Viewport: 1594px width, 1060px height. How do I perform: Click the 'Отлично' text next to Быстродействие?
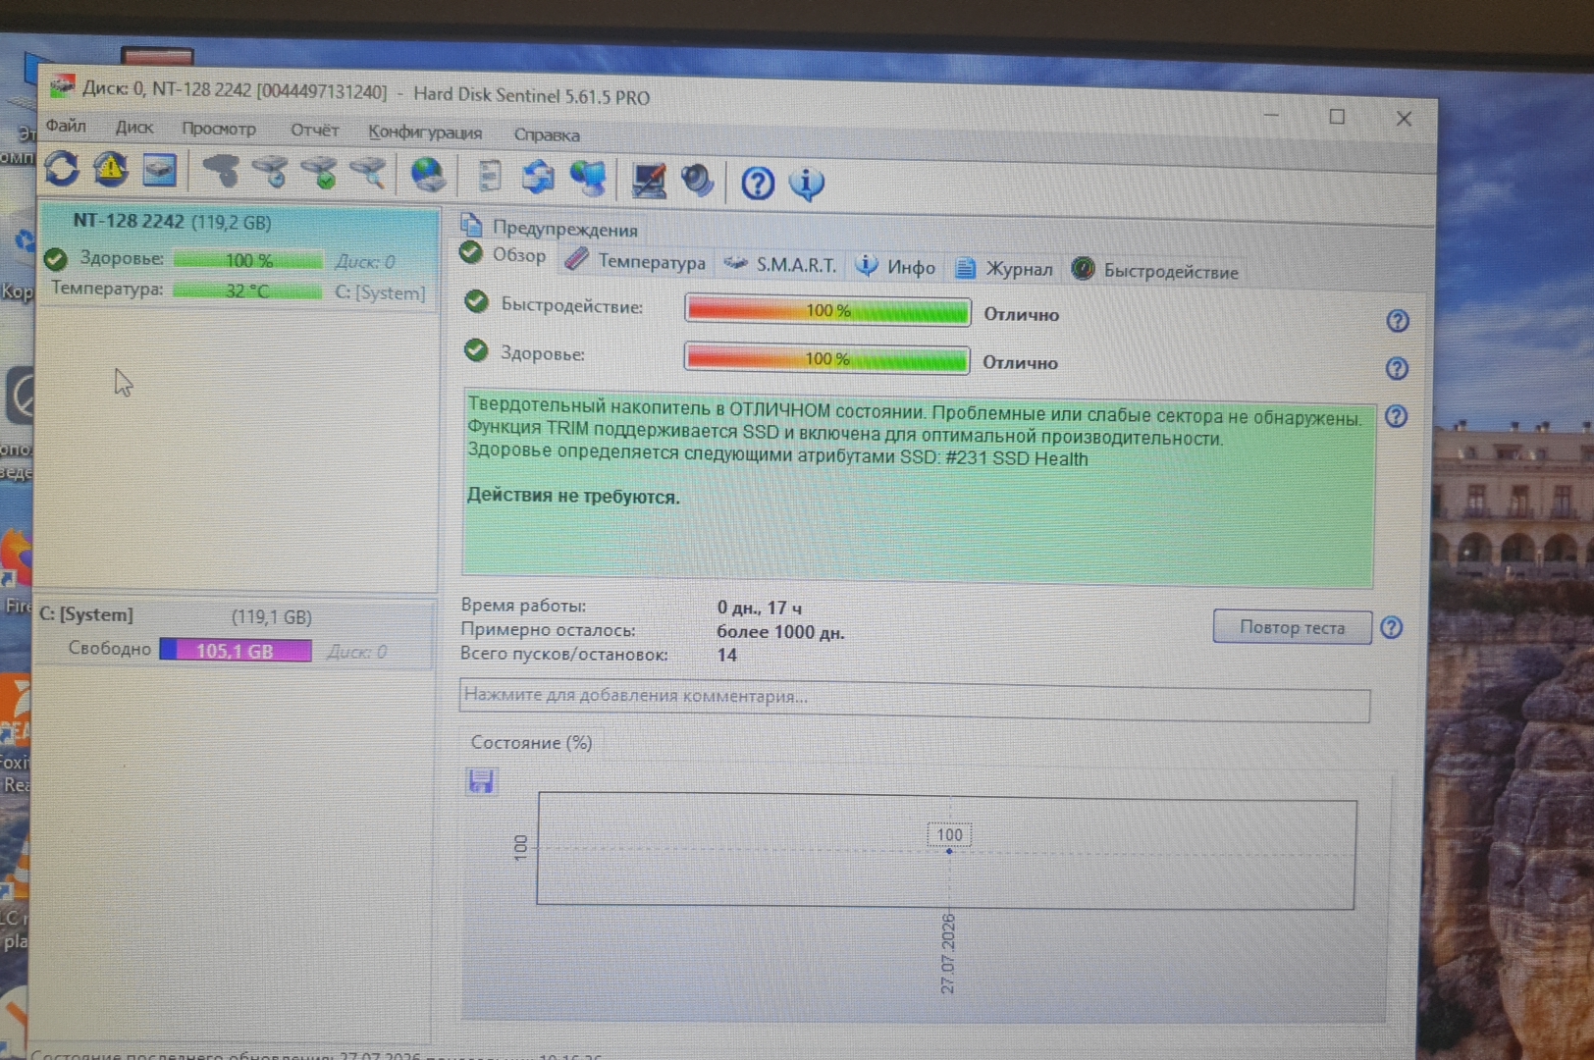pyautogui.click(x=1022, y=314)
